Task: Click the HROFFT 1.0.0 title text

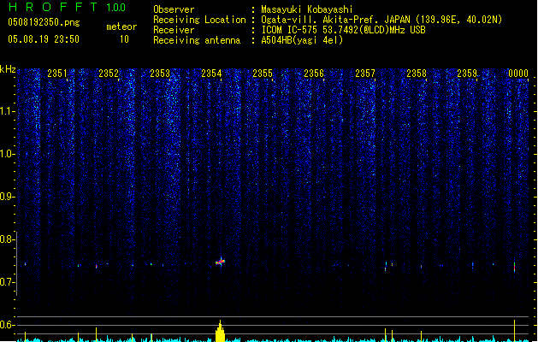Action: 68,7
